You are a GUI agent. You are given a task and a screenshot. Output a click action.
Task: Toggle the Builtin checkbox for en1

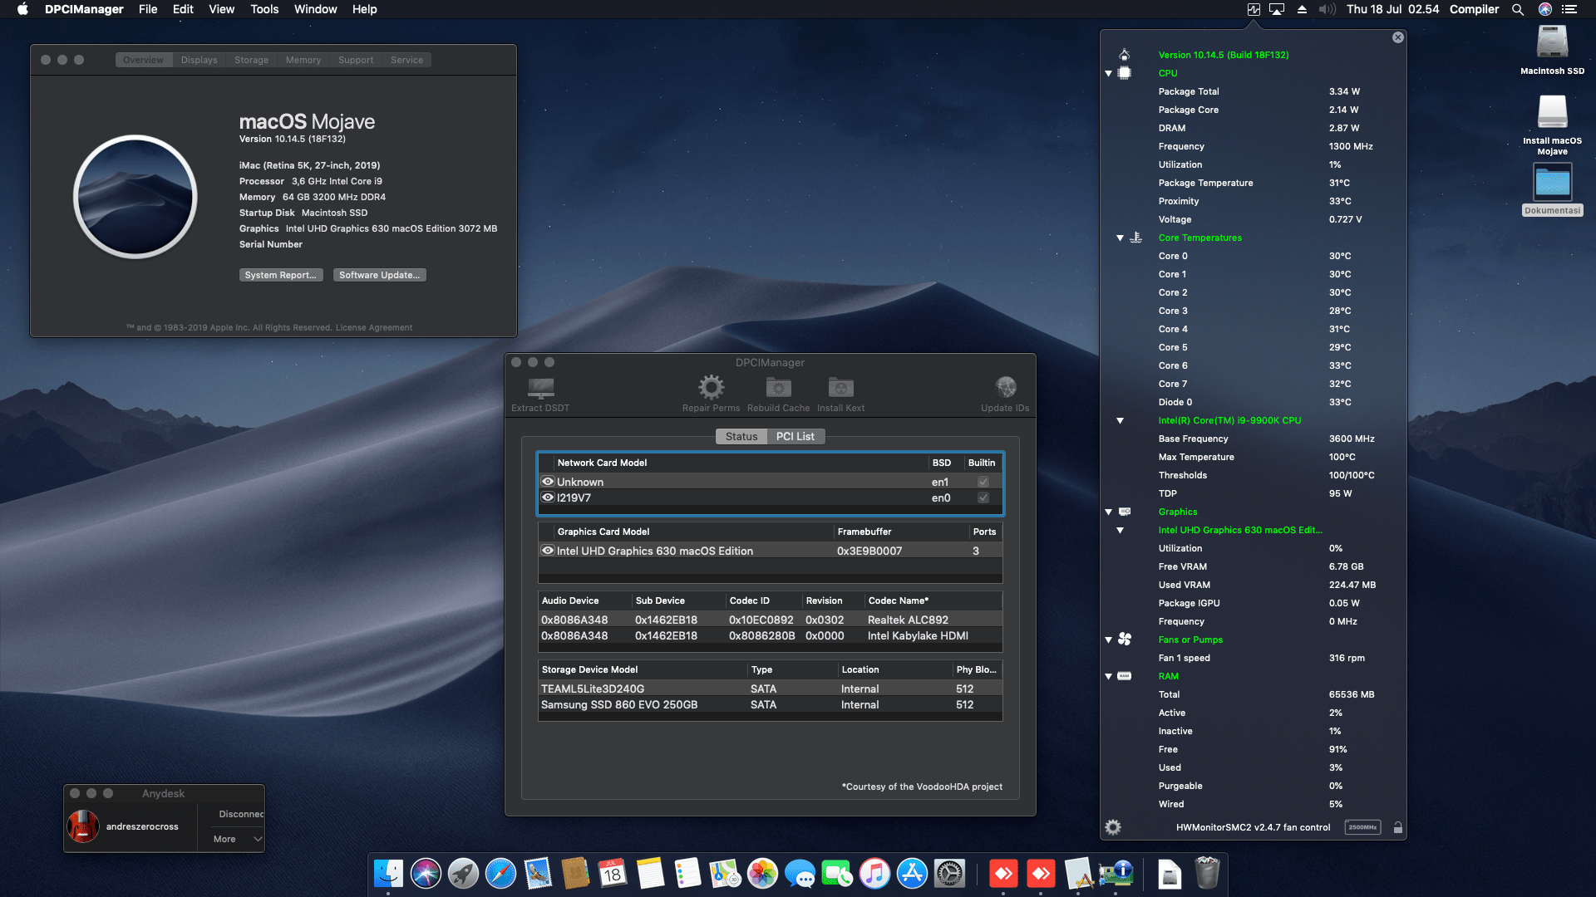982,482
